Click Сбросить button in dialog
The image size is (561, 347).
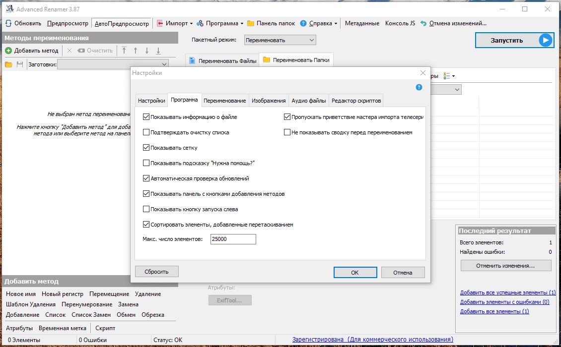point(157,272)
